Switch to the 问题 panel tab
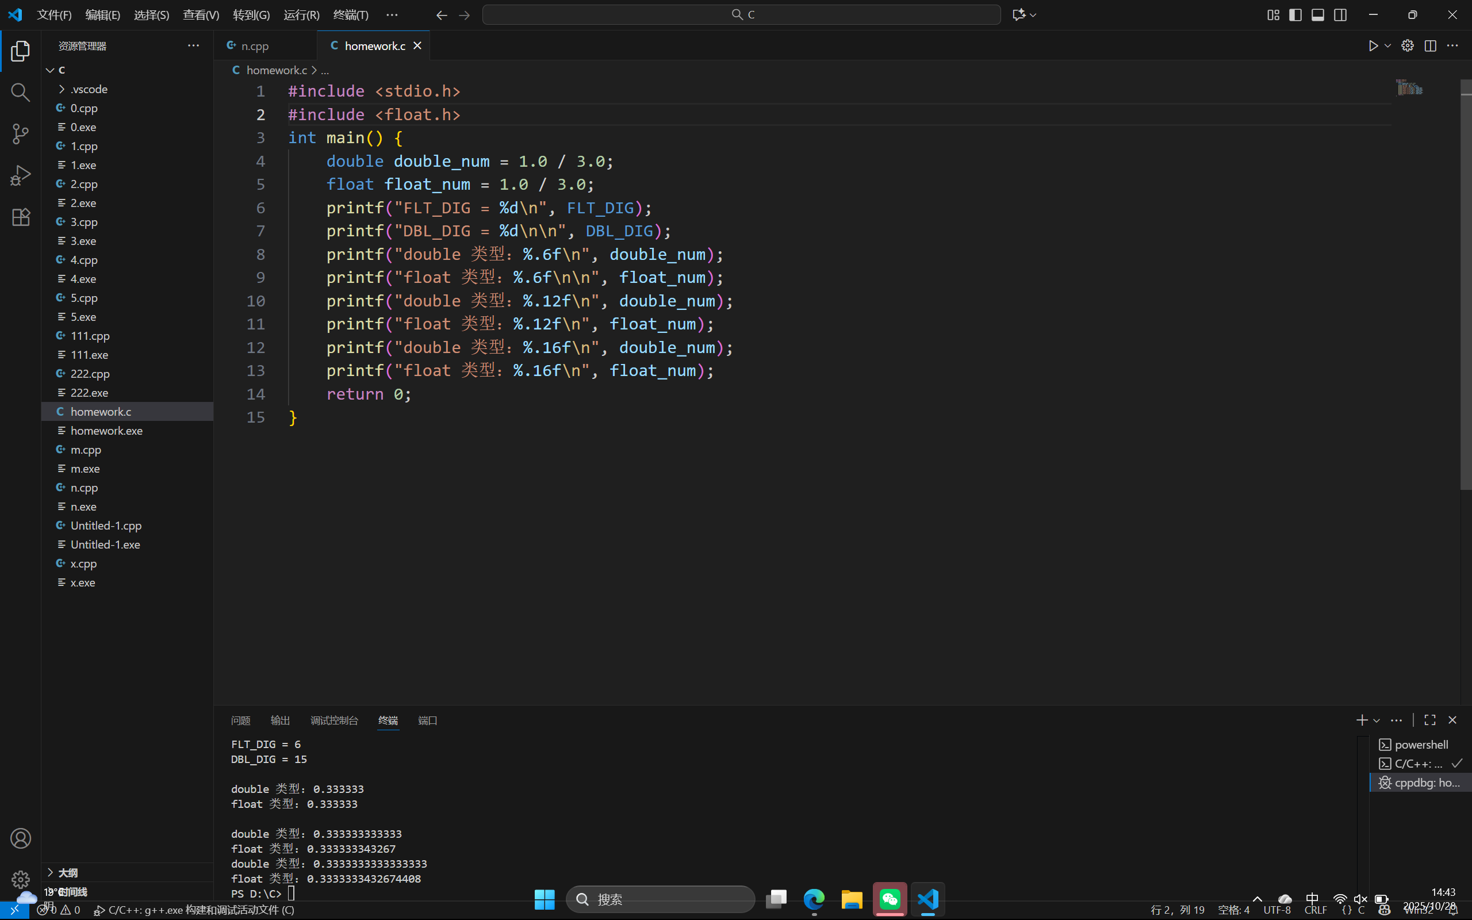This screenshot has width=1472, height=920. pyautogui.click(x=240, y=720)
